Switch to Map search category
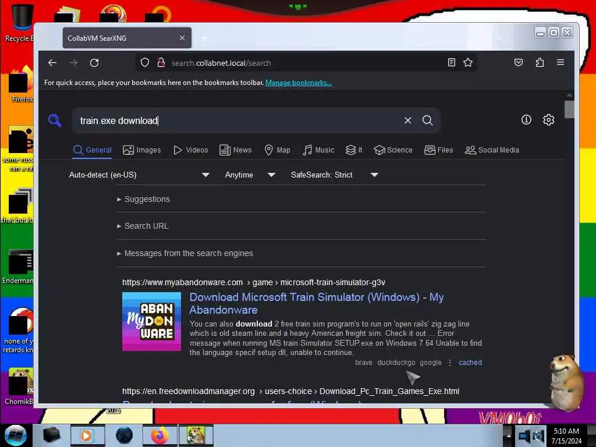This screenshot has width=596, height=447. point(277,150)
